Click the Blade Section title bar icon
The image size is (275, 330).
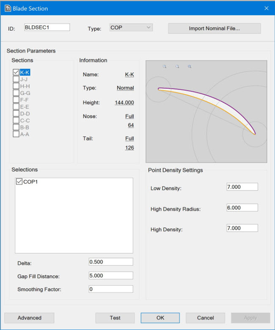[7, 8]
